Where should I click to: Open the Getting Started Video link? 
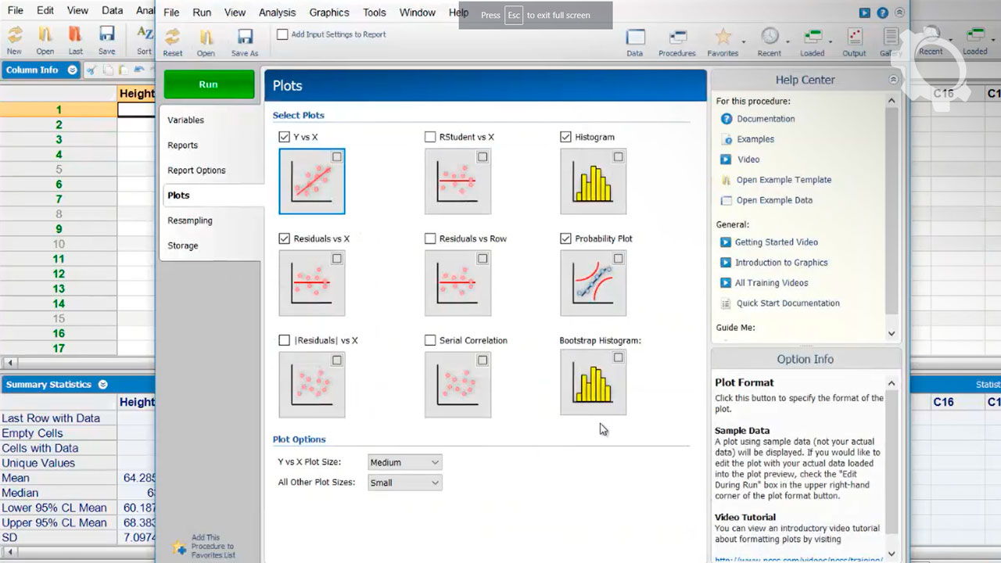776,242
